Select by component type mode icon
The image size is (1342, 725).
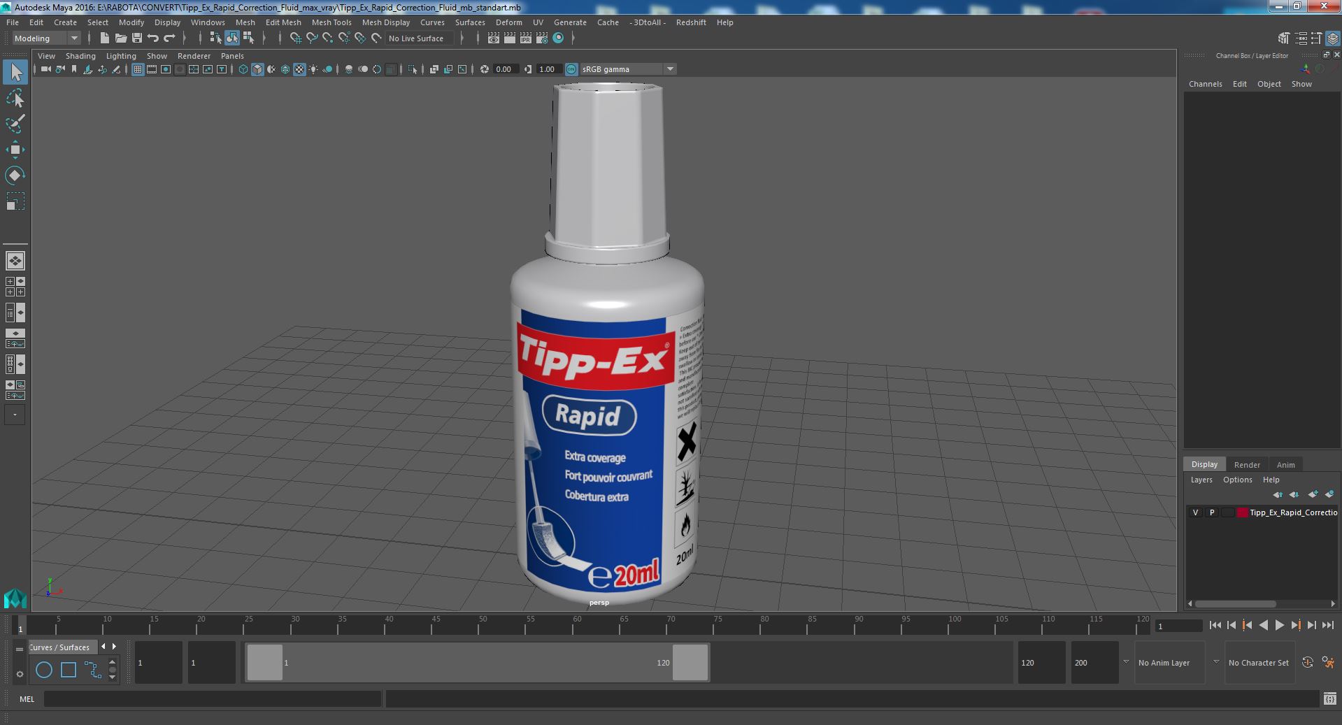[248, 38]
